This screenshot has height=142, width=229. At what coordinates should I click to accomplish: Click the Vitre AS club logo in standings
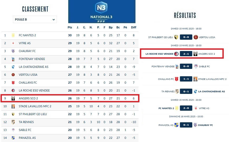click(x=13, y=43)
